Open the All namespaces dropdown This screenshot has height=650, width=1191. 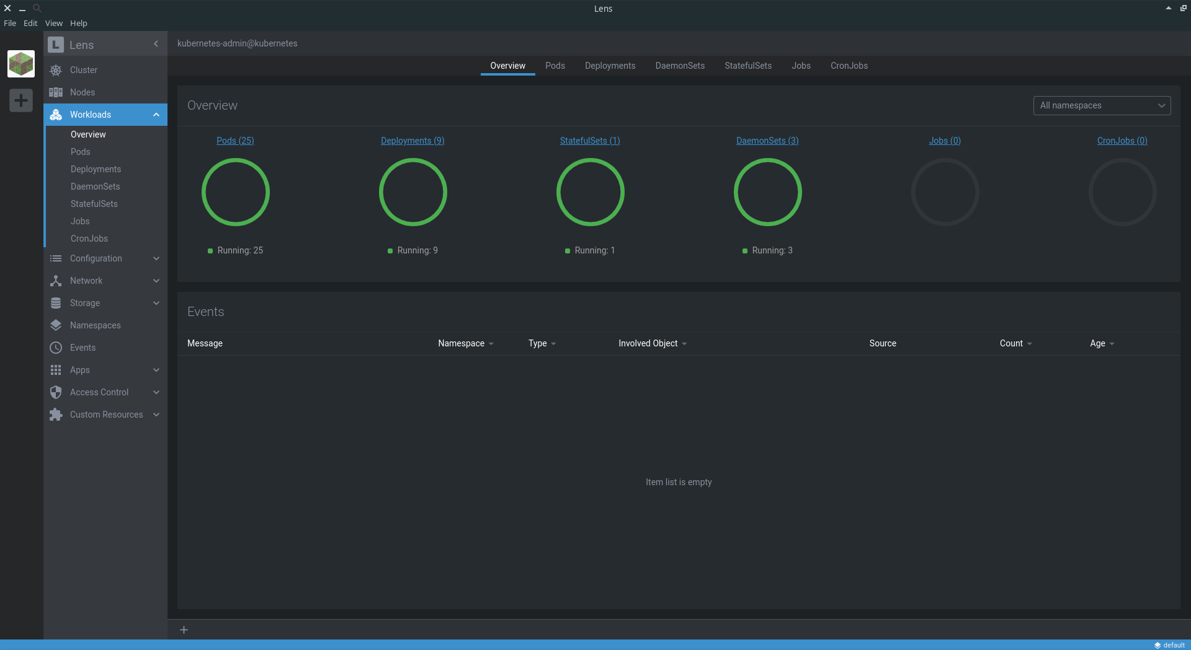pyautogui.click(x=1102, y=105)
